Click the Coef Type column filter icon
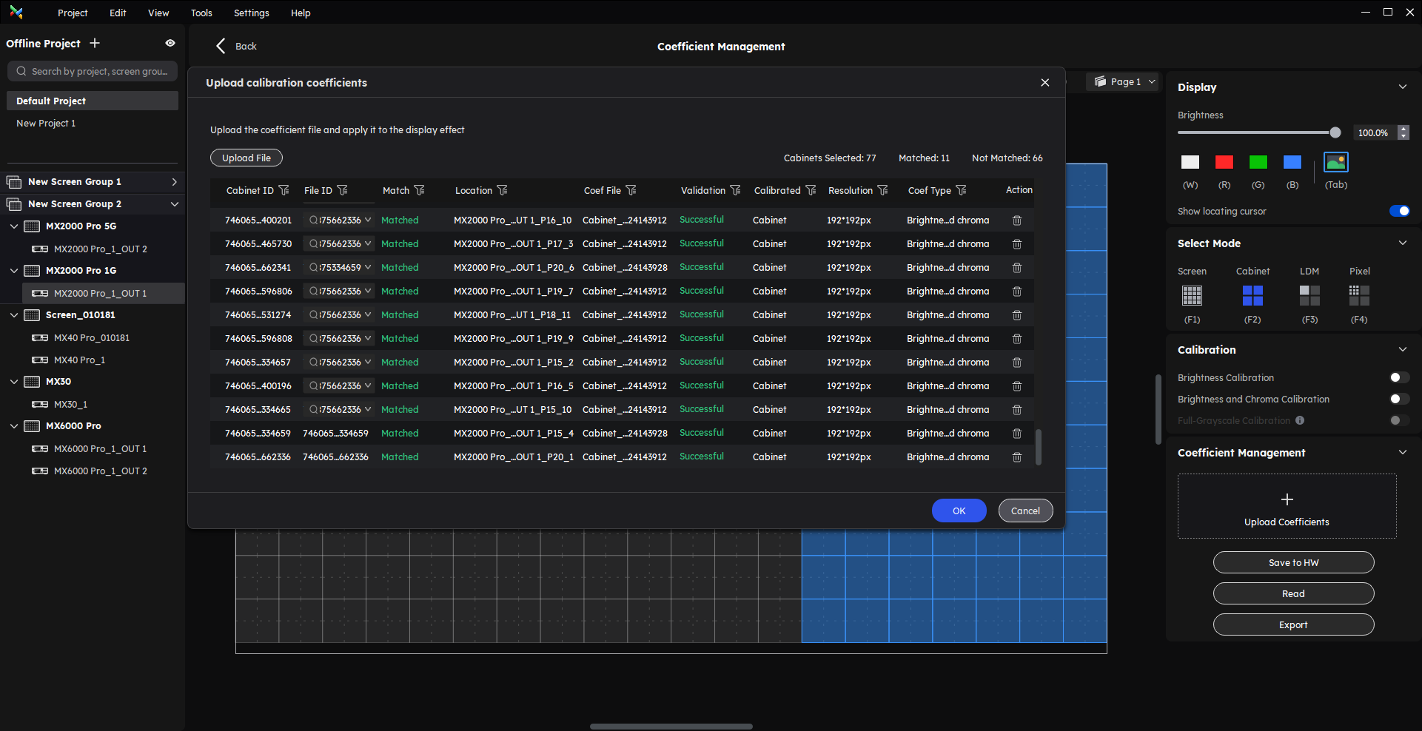The width and height of the screenshot is (1422, 731). click(x=961, y=190)
